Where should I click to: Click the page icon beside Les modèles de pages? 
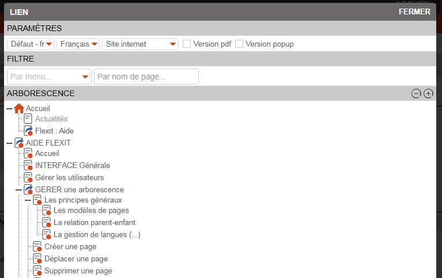47,211
